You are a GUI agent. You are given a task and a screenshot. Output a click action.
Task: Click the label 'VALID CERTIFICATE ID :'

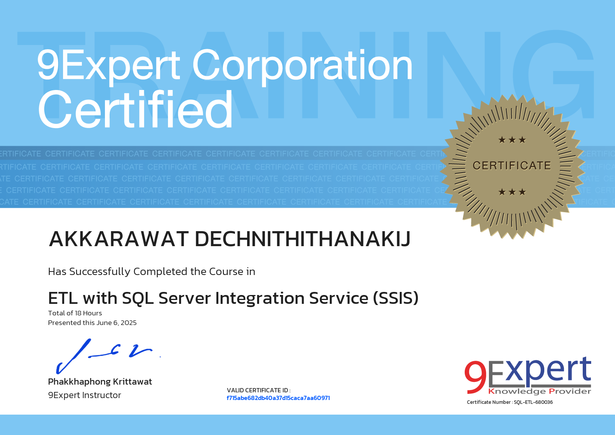coord(259,390)
